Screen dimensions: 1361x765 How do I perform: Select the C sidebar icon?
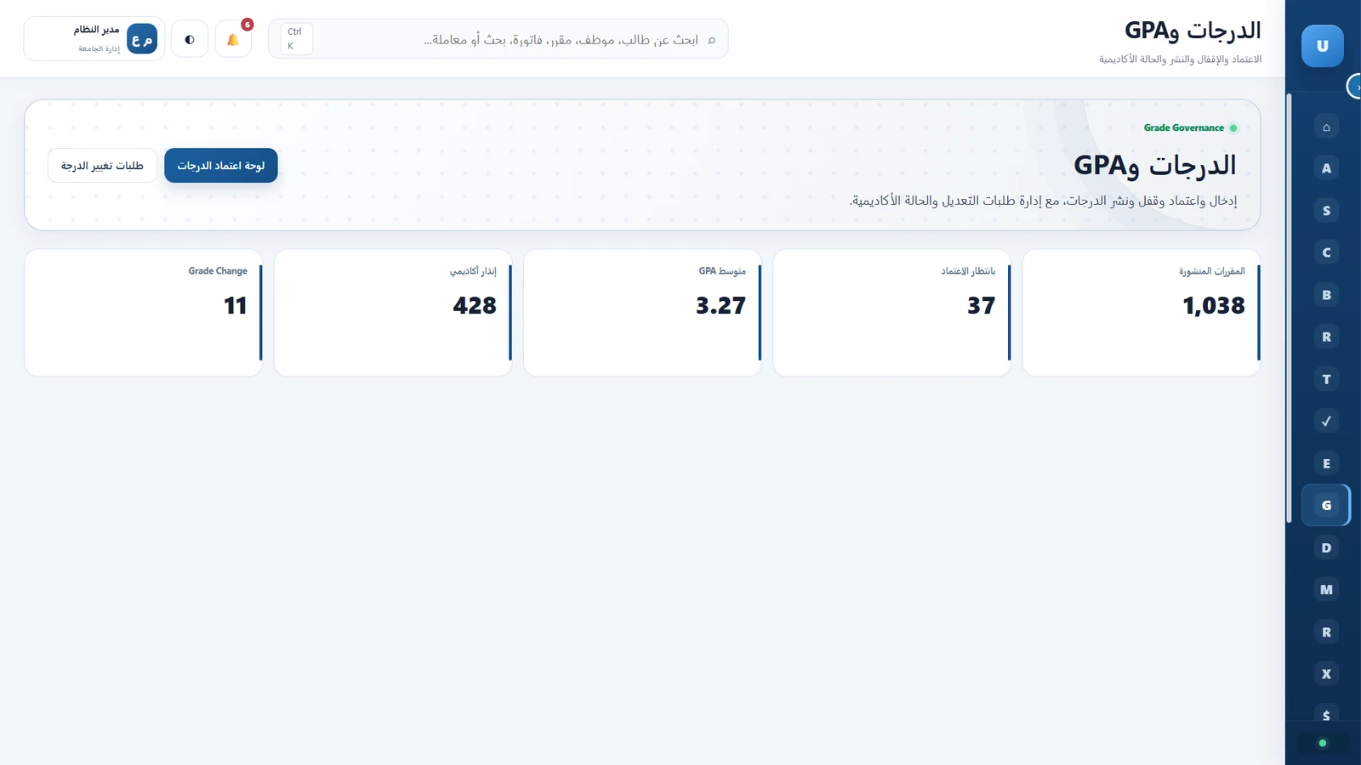click(x=1326, y=252)
